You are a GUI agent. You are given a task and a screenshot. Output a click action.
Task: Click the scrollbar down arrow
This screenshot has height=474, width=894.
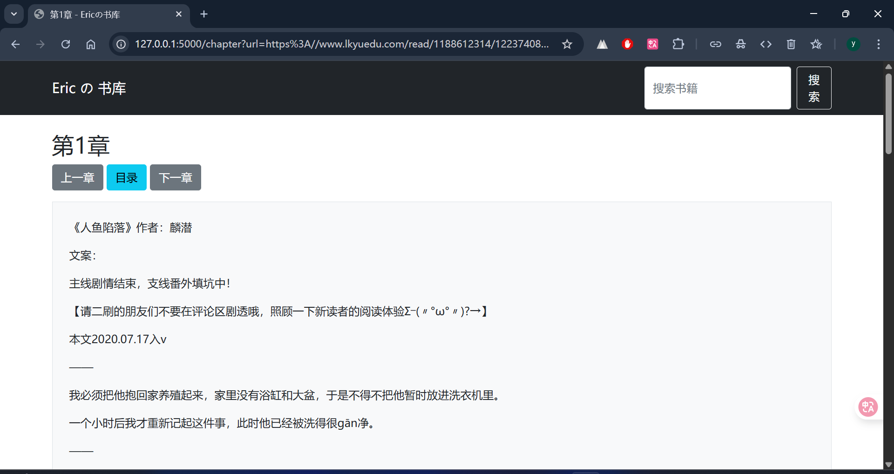pos(888,465)
